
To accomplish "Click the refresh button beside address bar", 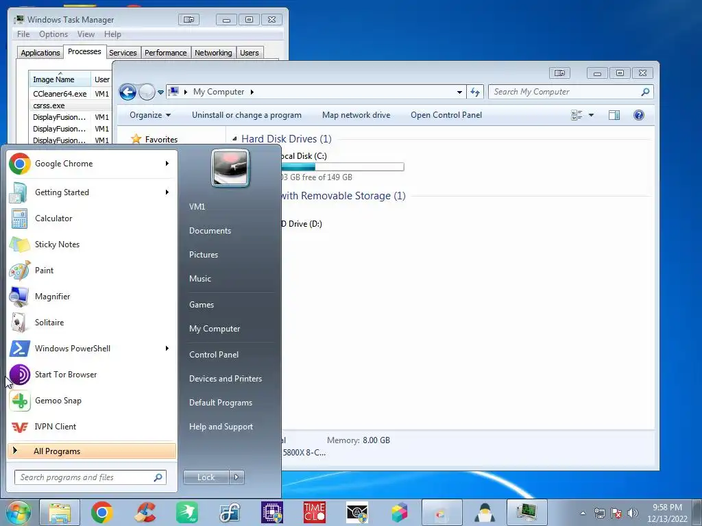I will coord(475,92).
